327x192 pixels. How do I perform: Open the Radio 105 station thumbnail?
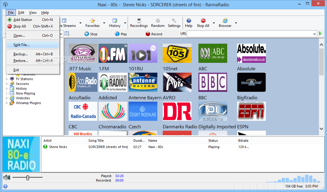coord(177,53)
